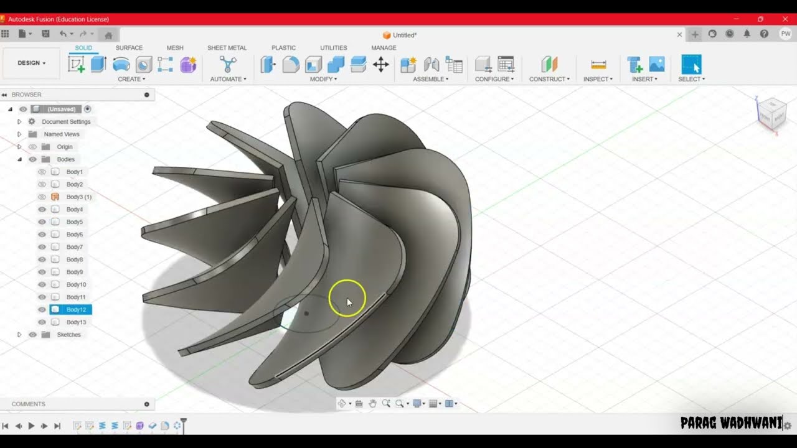Select the Press Pull tool

point(268,64)
